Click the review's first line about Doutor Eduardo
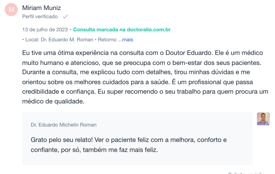275x174 pixels. (142, 53)
